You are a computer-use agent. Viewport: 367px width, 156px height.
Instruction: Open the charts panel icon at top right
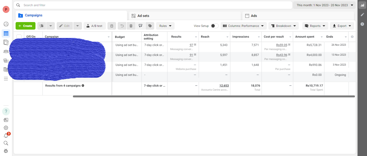[362, 5]
